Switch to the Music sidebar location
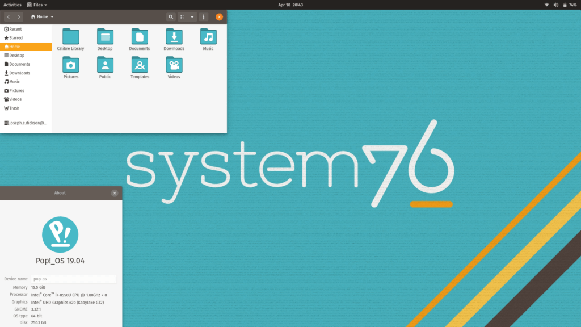Screen dimensions: 581x327 [14, 81]
